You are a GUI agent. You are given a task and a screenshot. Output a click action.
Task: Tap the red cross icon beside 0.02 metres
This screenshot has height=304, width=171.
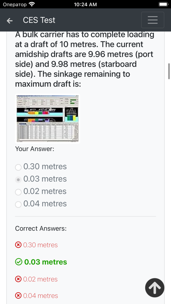click(18, 279)
